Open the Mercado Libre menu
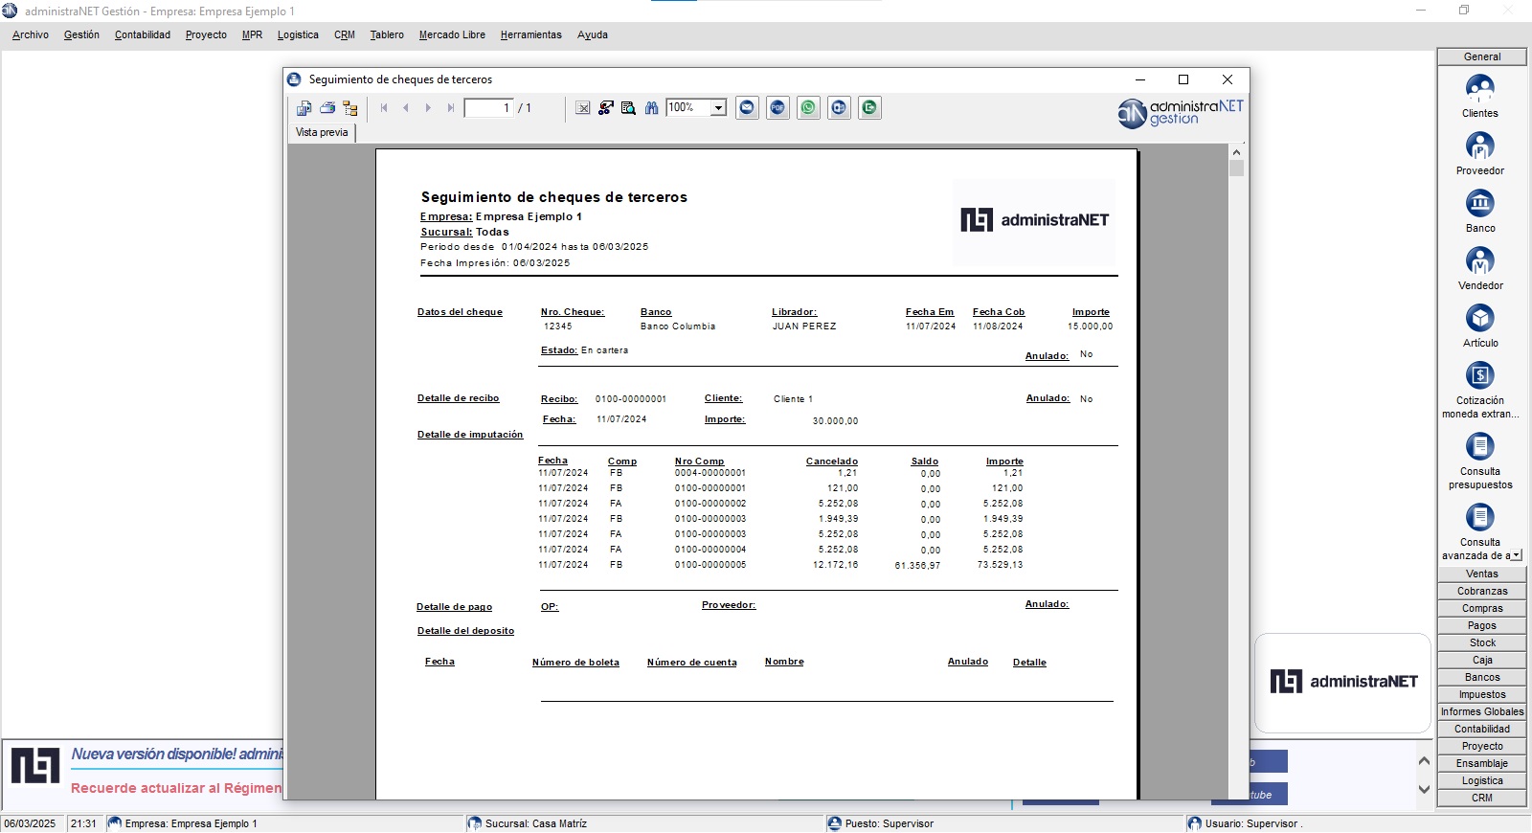 452,34
